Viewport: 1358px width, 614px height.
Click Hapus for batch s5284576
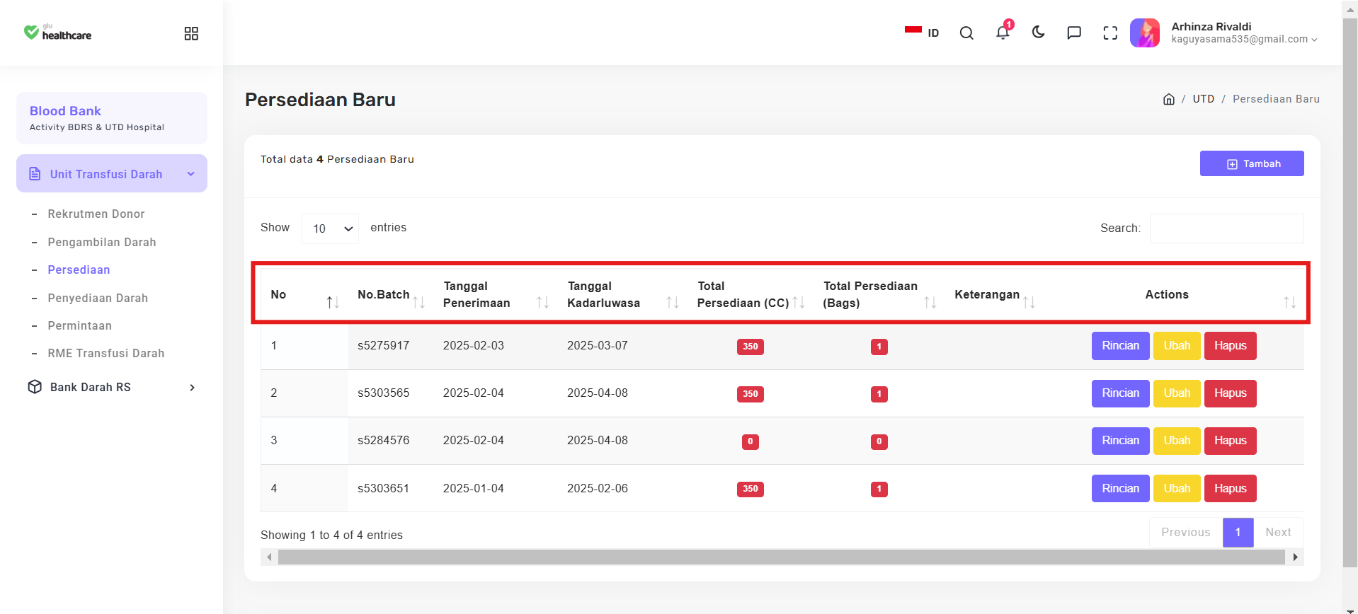1231,441
